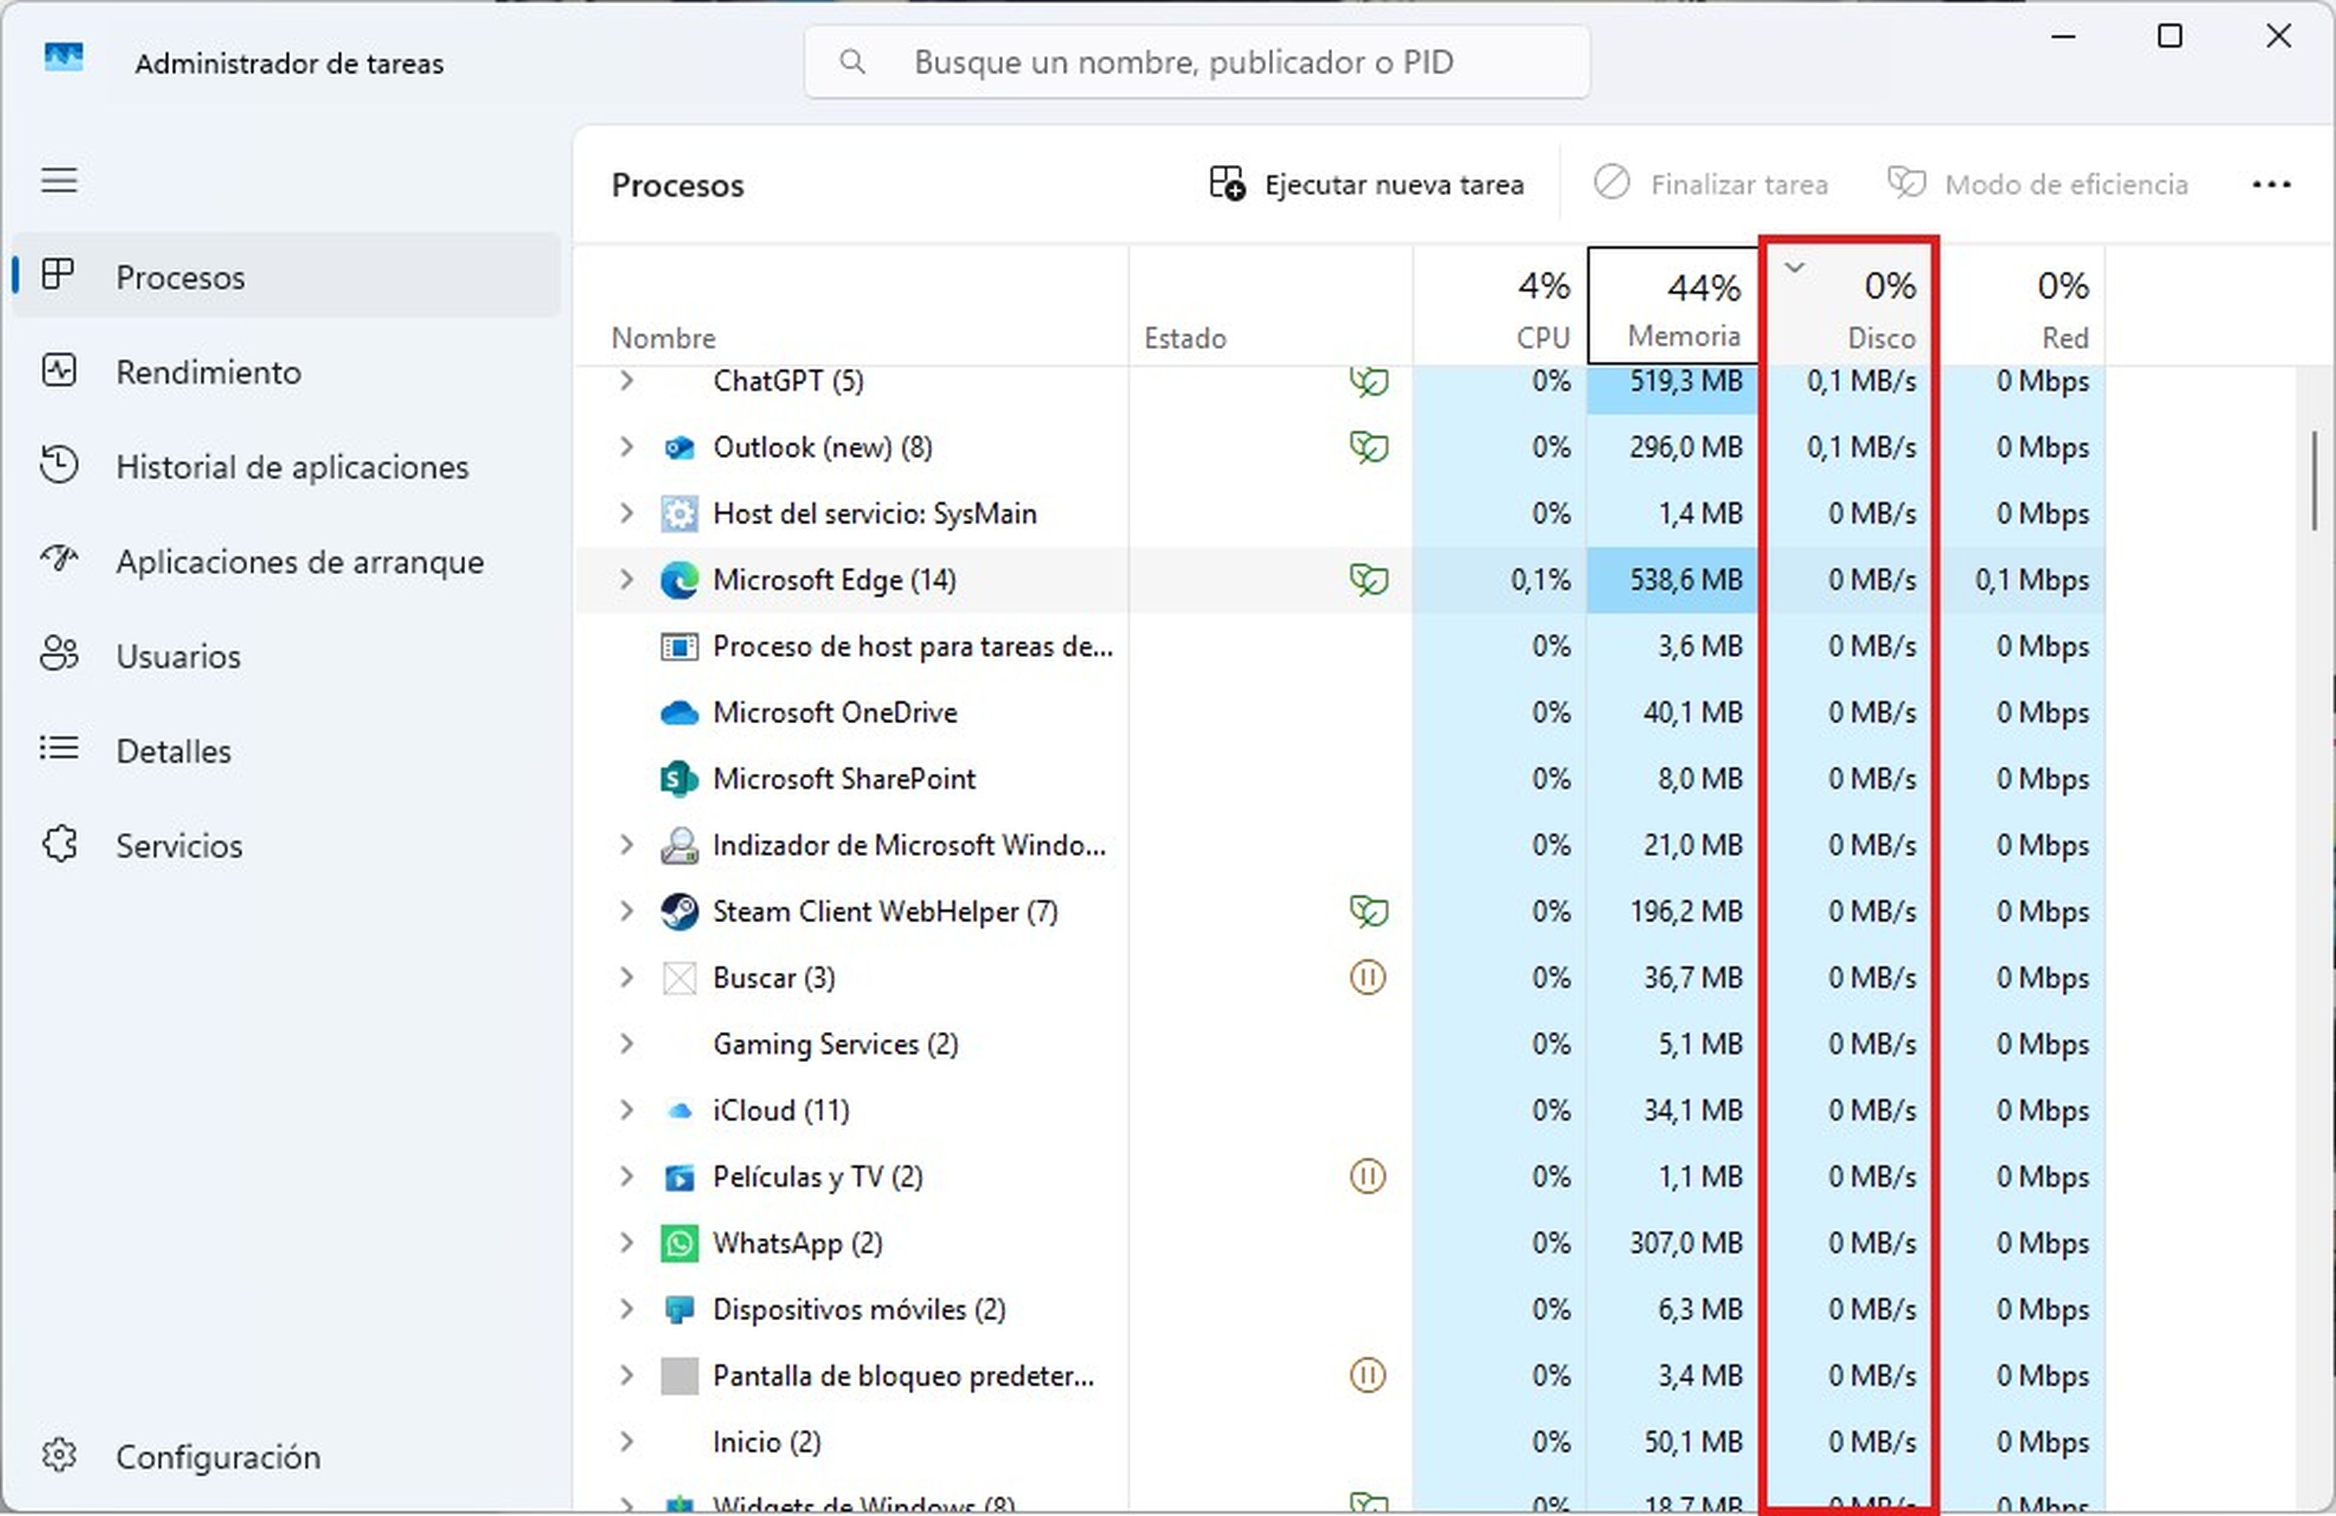Click 538,6 MB memory cell of Edge
This screenshot has width=2336, height=1516.
coord(1672,580)
